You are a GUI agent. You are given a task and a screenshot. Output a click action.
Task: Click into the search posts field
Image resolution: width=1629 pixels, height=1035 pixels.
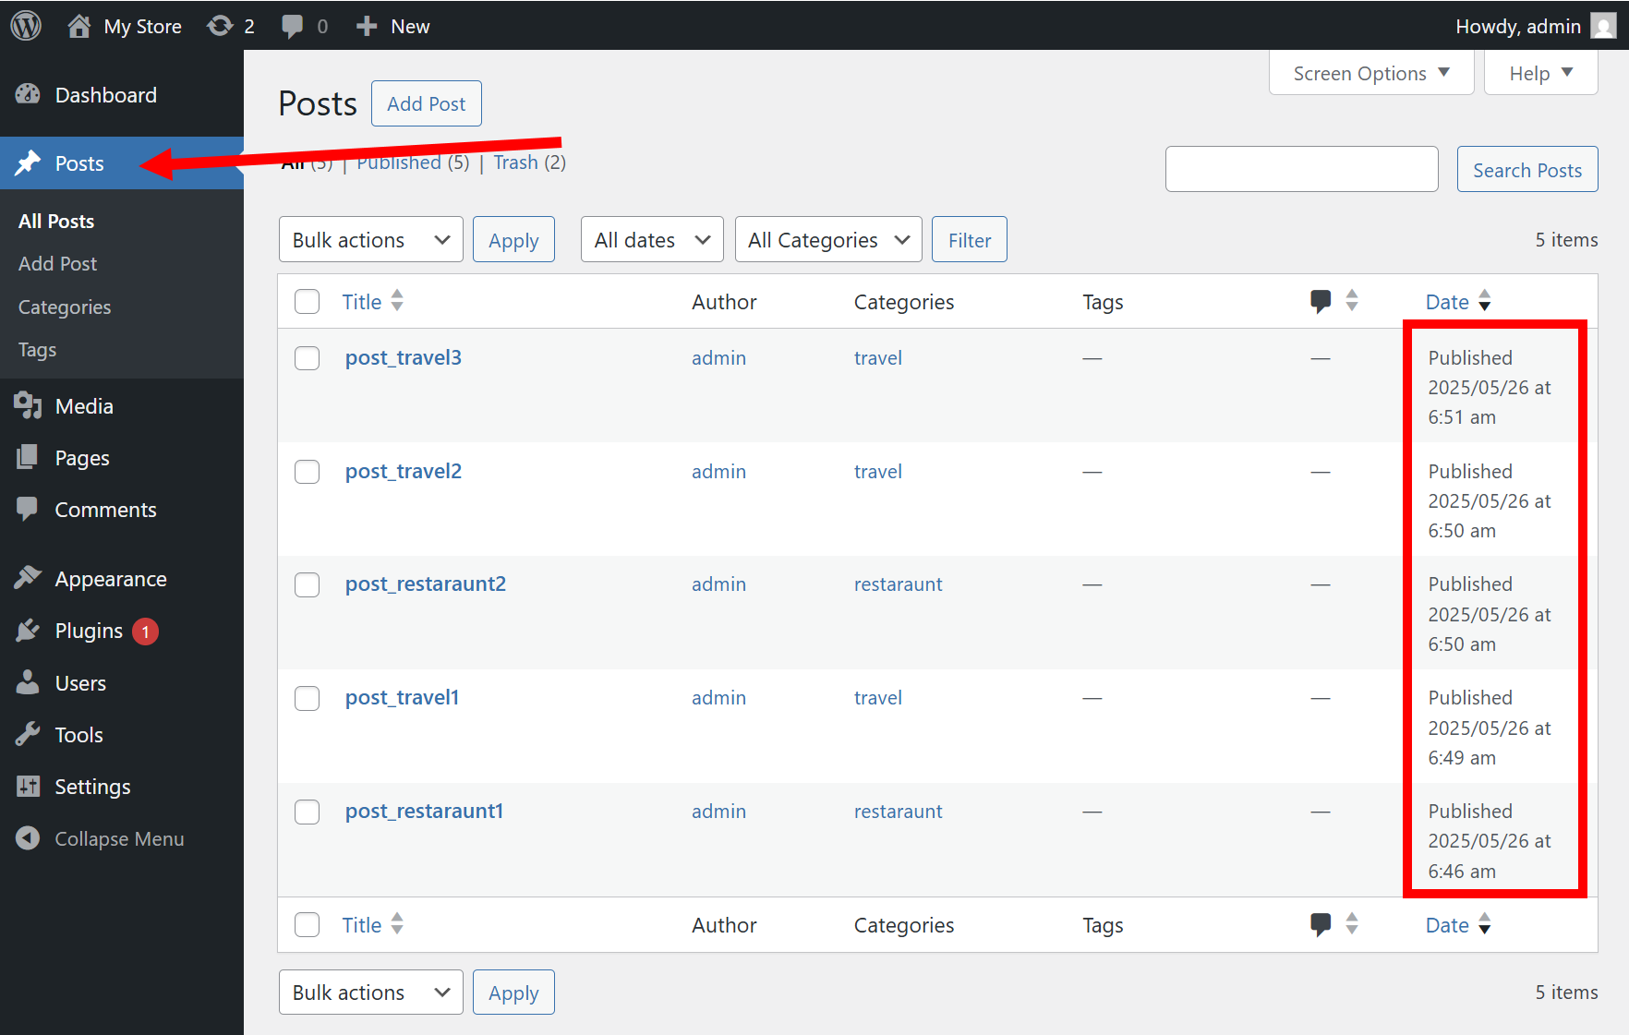(1301, 169)
